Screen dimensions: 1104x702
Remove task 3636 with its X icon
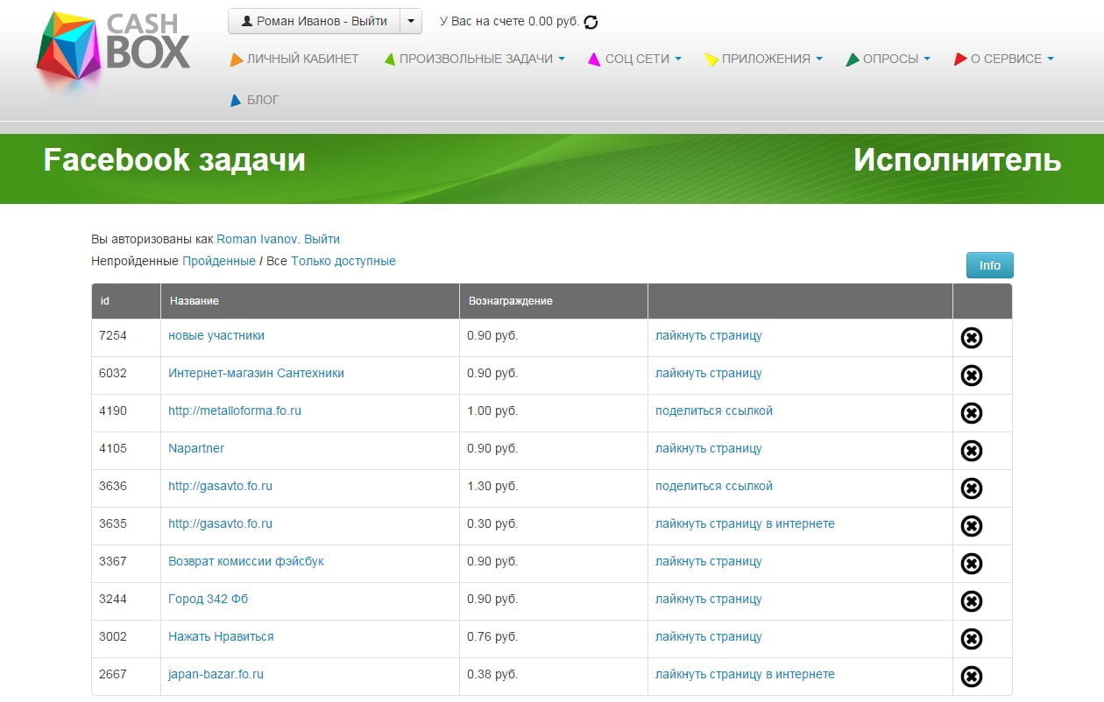click(x=972, y=488)
